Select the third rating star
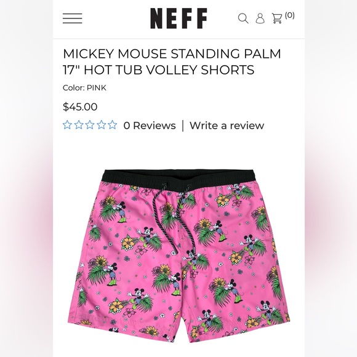357x357 pixels. 90,125
